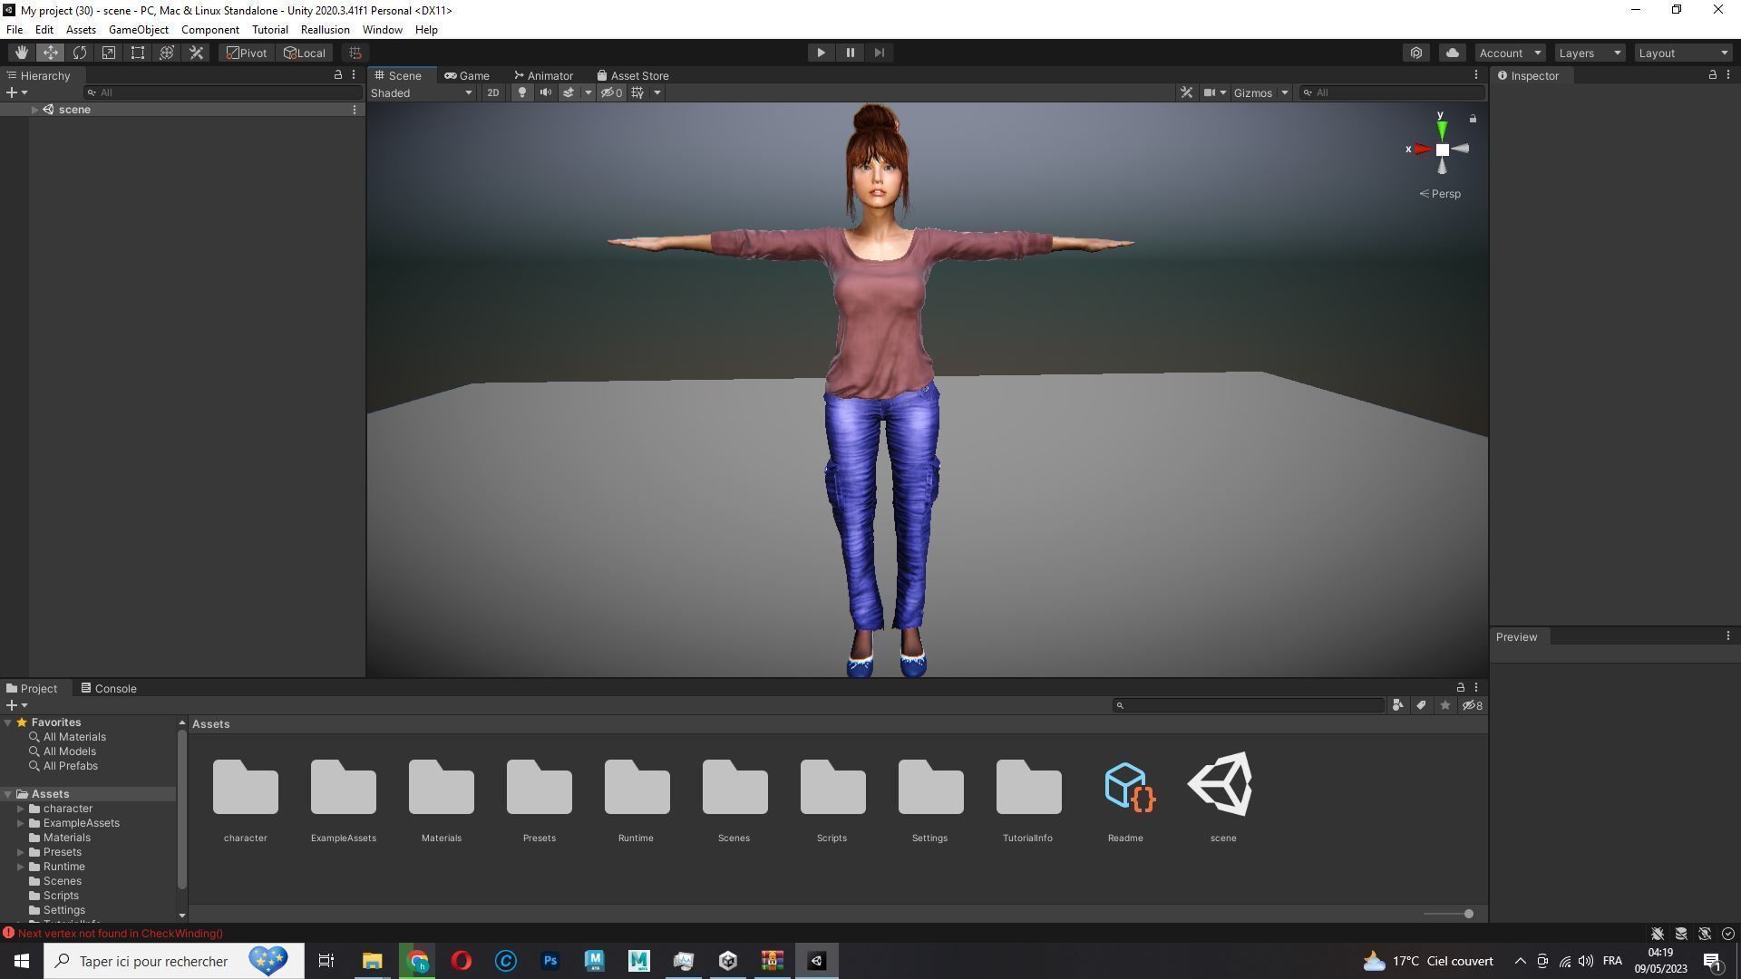The image size is (1741, 979).
Task: Open the Cloud services icon
Action: [1452, 53]
